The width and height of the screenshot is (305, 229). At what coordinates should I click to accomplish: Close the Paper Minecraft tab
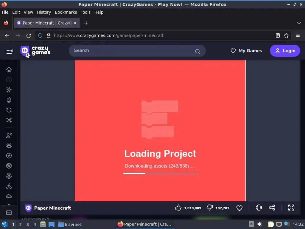point(75,23)
